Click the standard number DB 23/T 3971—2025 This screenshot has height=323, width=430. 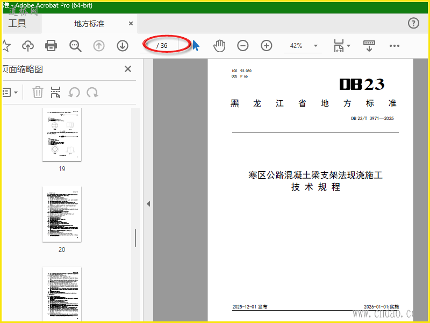pos(372,118)
